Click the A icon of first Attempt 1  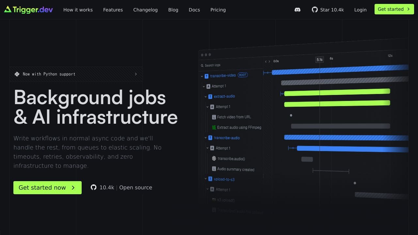(x=208, y=86)
